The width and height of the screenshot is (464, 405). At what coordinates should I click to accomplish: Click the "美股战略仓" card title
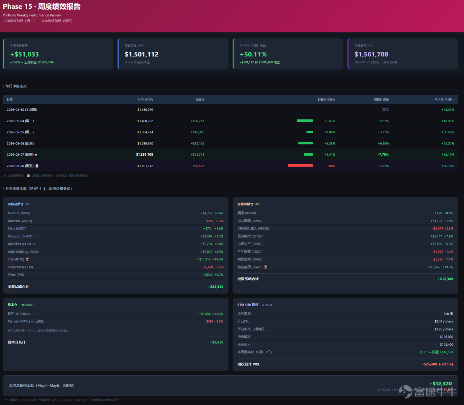coord(16,204)
